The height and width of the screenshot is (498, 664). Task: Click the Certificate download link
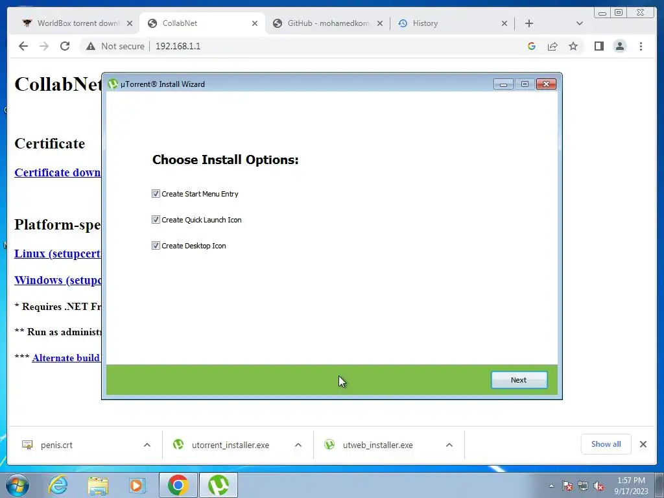tap(57, 172)
